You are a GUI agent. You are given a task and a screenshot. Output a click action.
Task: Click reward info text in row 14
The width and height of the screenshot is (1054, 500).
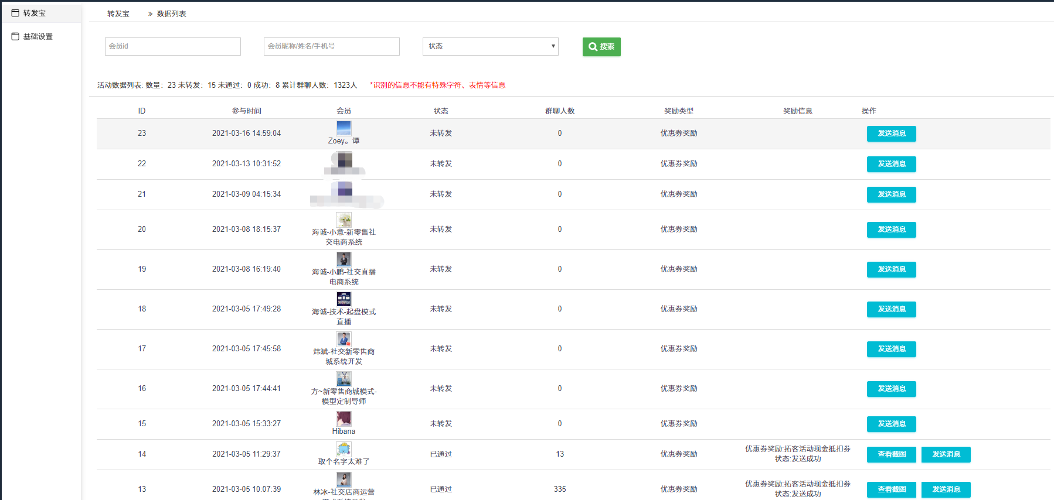click(798, 454)
